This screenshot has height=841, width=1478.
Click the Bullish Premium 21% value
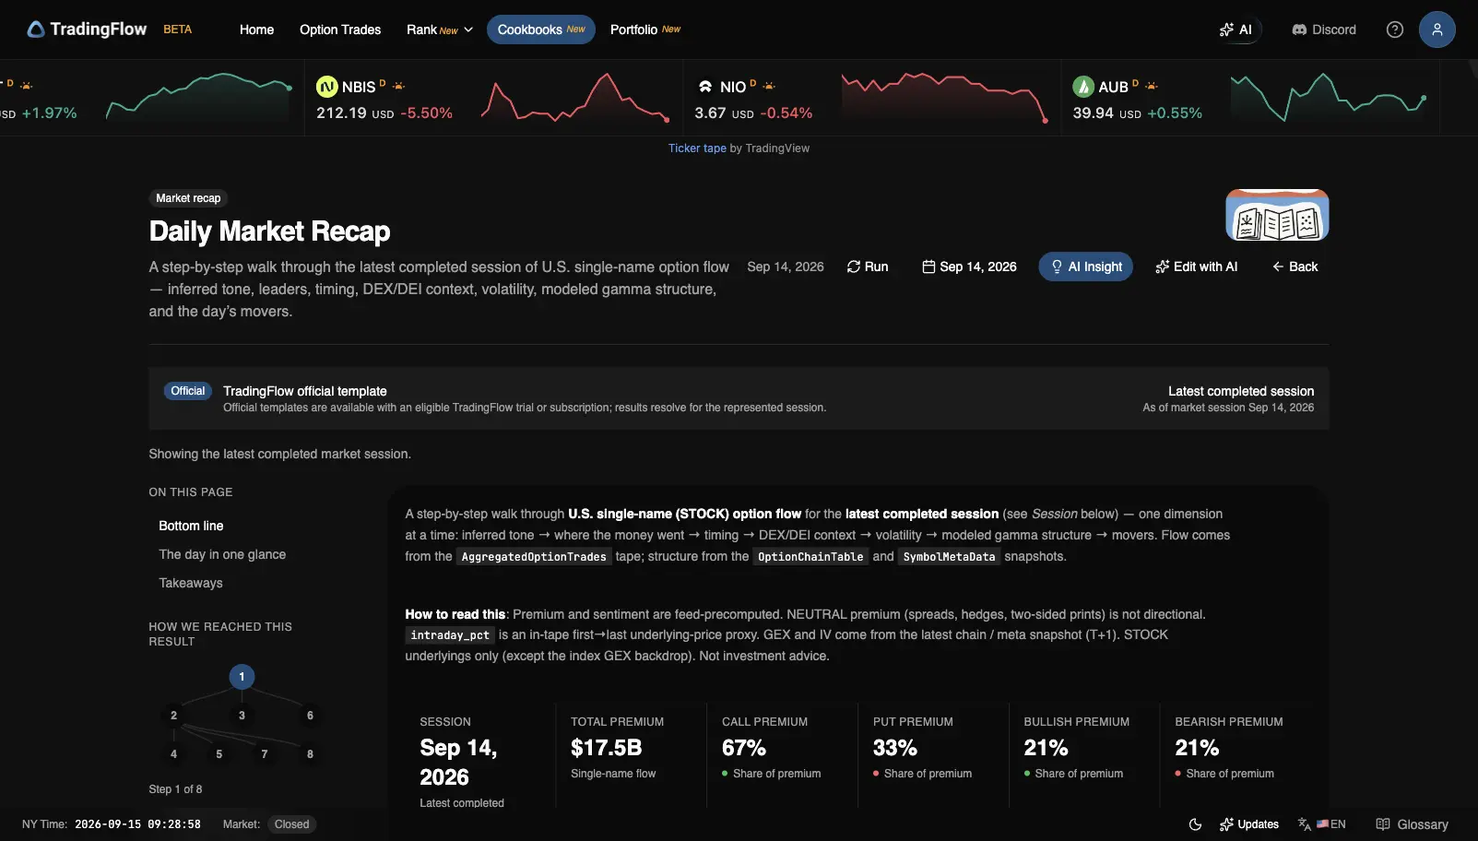point(1046,748)
